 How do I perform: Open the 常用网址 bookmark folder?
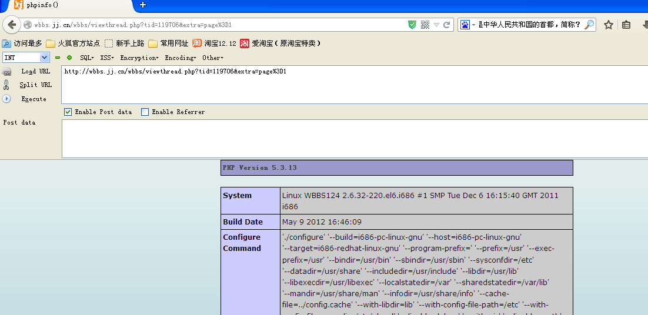pos(168,43)
